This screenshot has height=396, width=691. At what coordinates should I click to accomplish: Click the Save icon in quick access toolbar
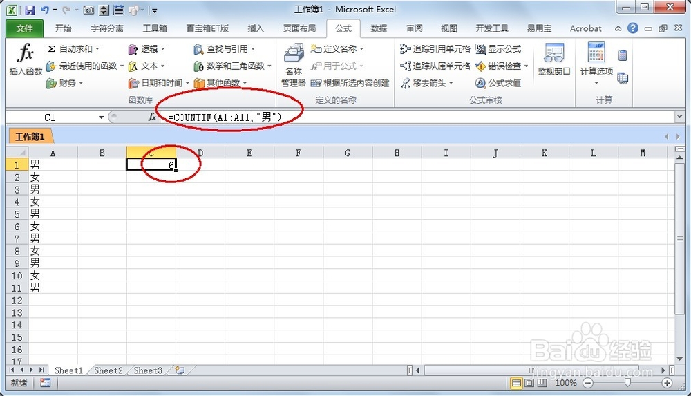tap(30, 10)
